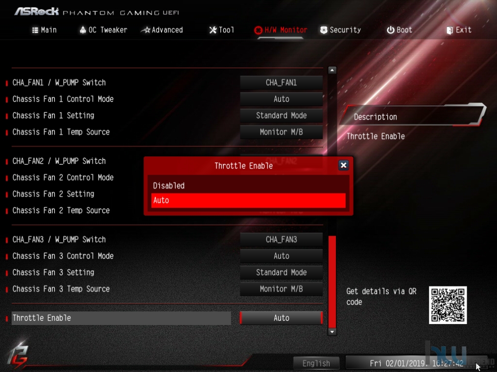Open the OC Tweaker tab
Screen dimensions: 497x372
(x=103, y=30)
